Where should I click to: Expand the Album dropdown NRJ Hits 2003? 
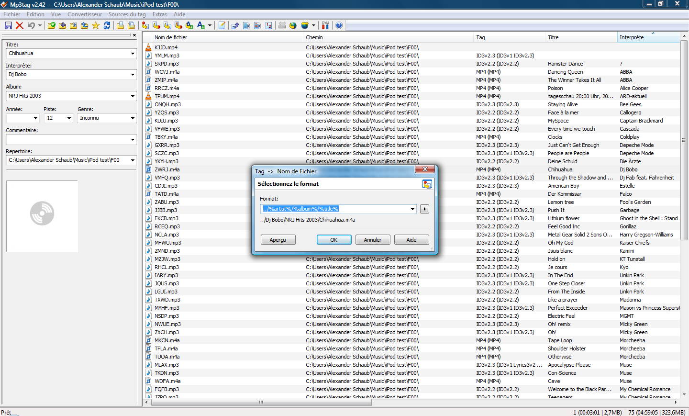(133, 96)
